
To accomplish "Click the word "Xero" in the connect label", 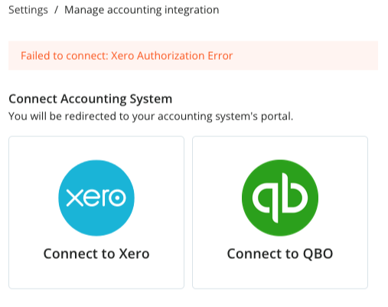I will pos(135,253).
